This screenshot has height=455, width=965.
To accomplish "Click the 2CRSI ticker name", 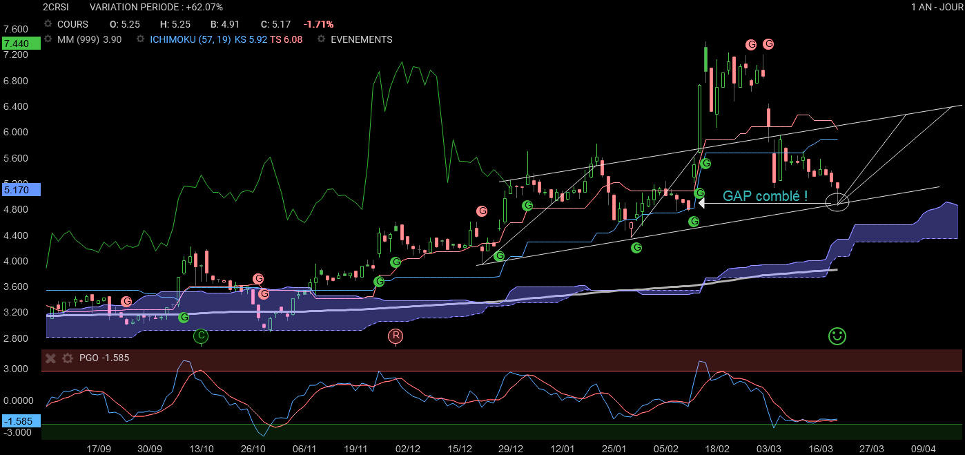I will point(56,8).
